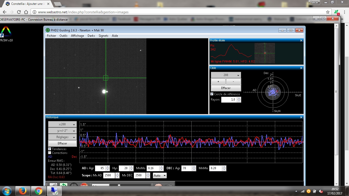Bookmark page with star icon

coord(328,12)
